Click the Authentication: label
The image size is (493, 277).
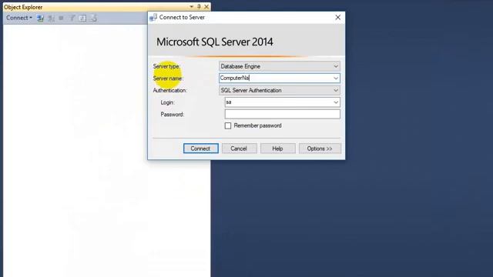[169, 91]
